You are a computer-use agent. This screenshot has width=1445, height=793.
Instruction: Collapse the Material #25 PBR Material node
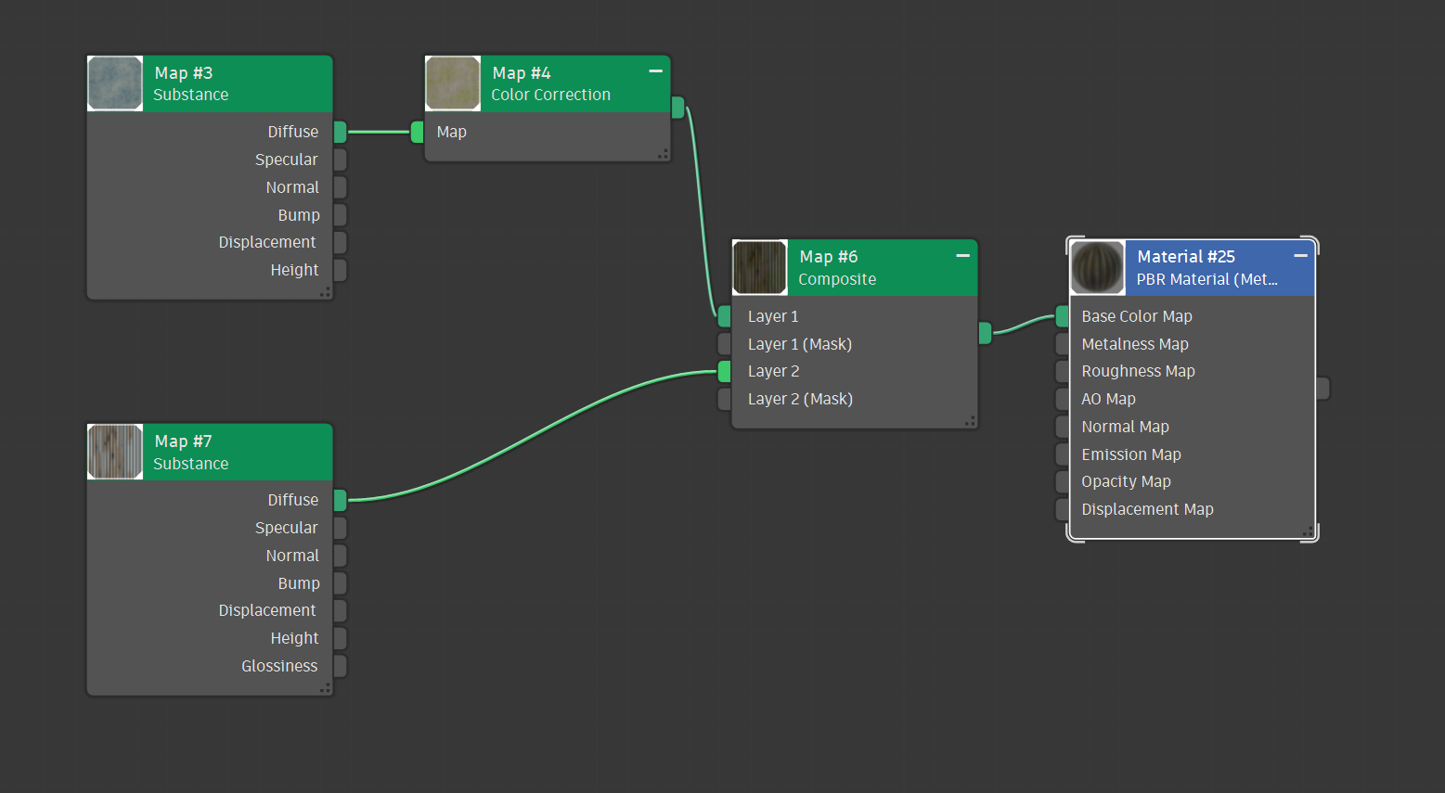click(1300, 256)
